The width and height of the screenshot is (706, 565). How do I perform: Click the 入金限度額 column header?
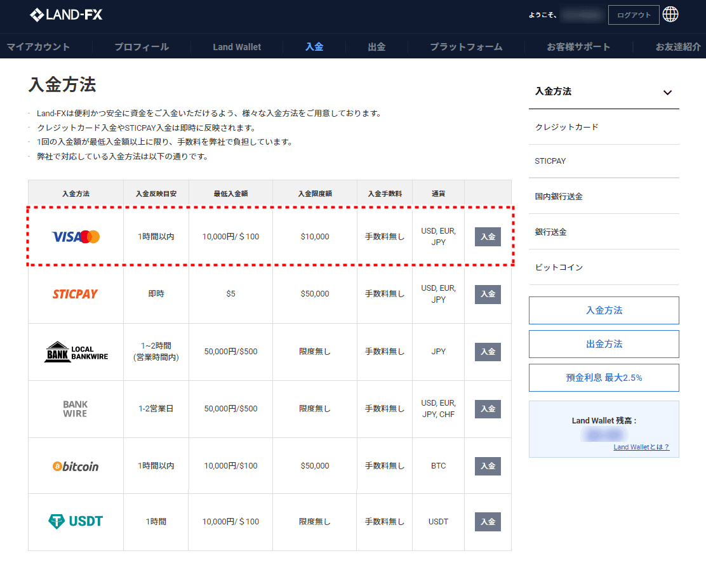point(315,194)
